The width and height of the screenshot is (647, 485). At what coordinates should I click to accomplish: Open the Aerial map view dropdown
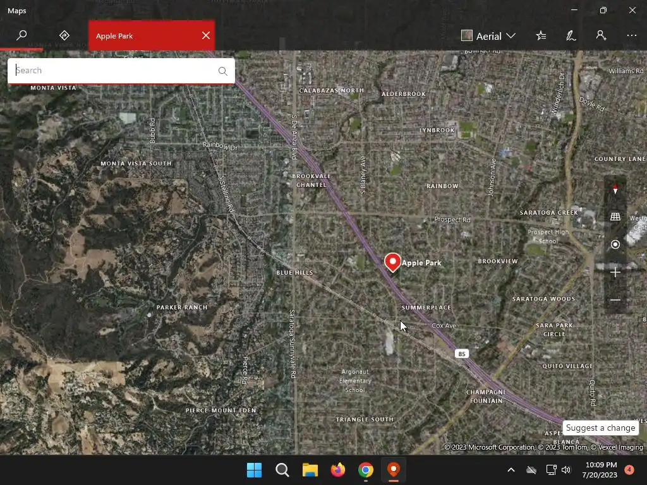(x=488, y=36)
